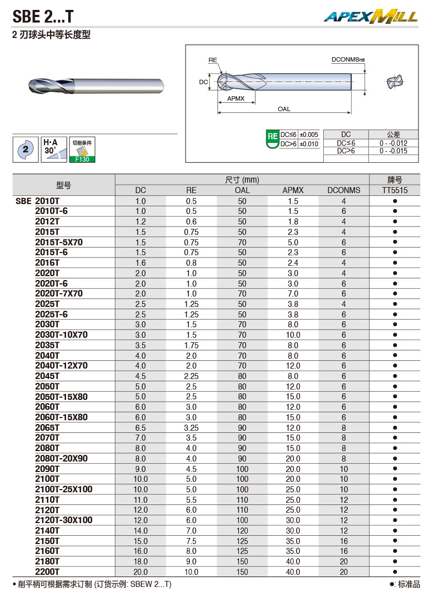Click model 2045T row label
Screen dimensions: 435x604
(47, 376)
